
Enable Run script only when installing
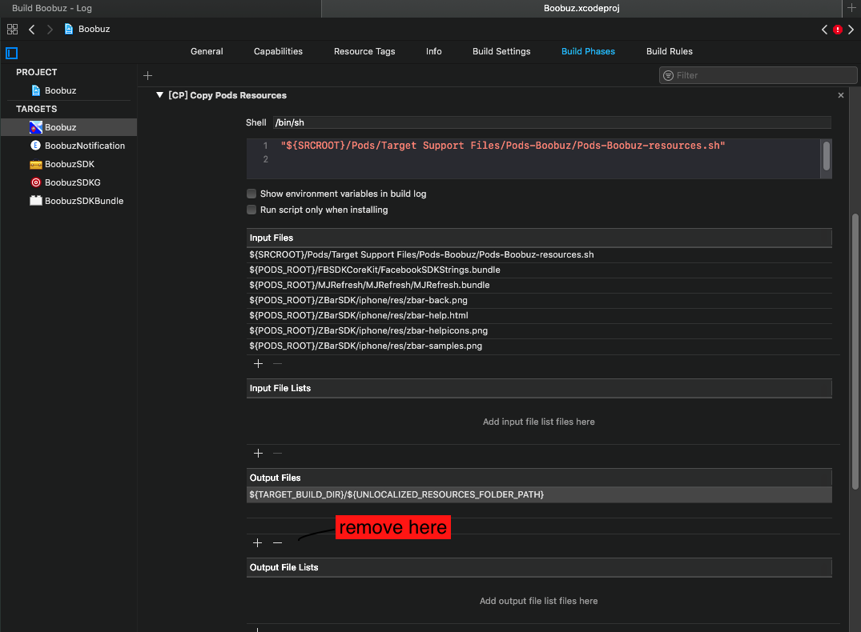click(251, 210)
